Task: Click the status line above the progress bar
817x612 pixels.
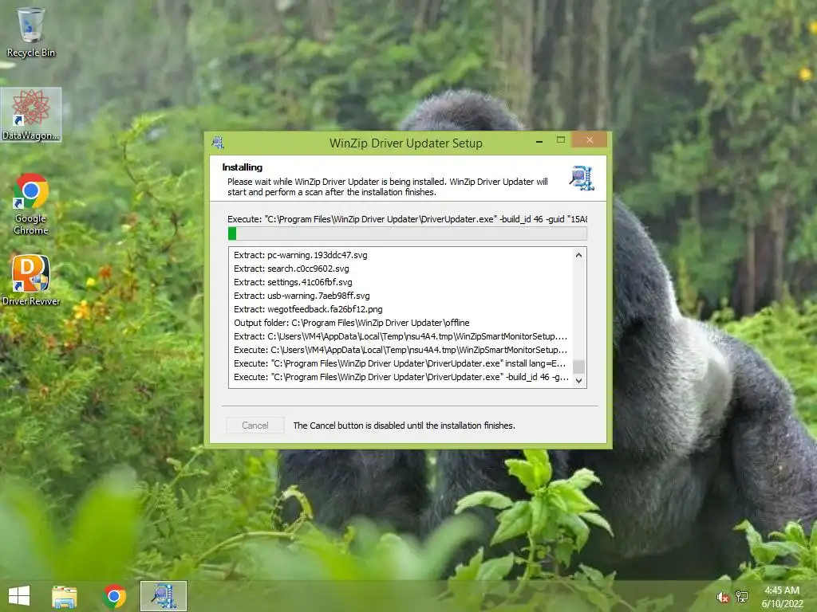Action: point(408,219)
